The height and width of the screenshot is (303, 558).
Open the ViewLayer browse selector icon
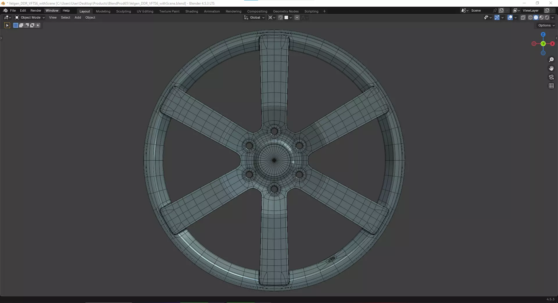(x=516, y=10)
